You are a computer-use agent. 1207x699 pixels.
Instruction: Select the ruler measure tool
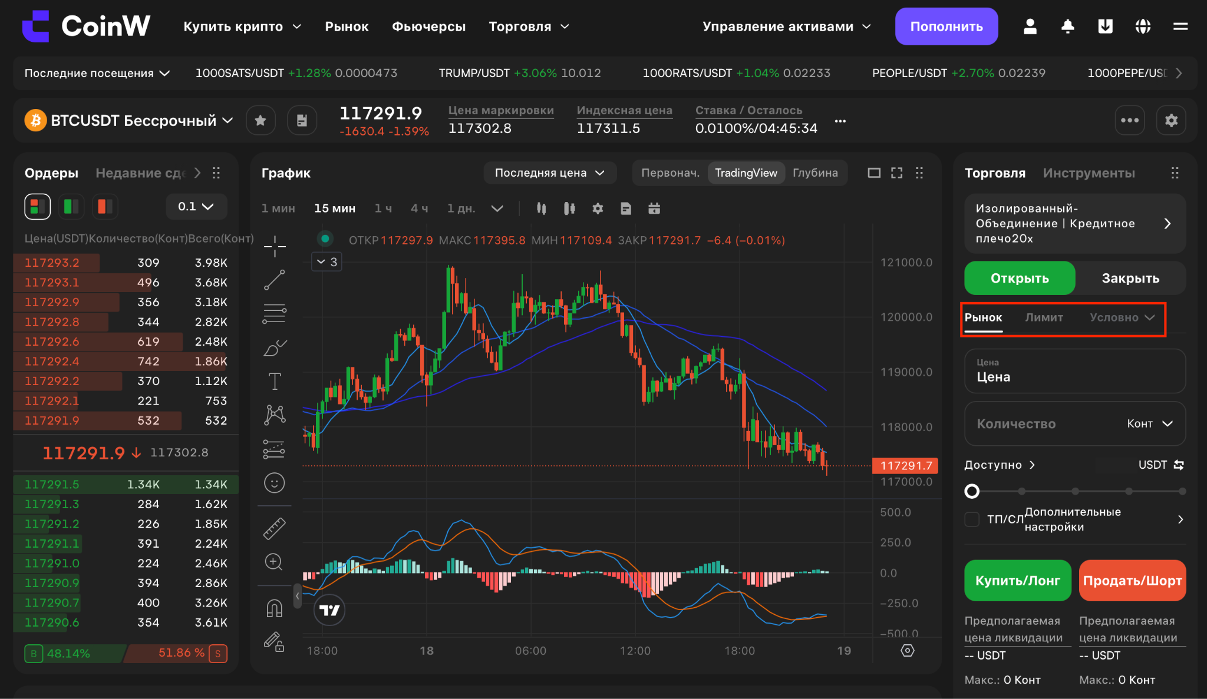274,529
